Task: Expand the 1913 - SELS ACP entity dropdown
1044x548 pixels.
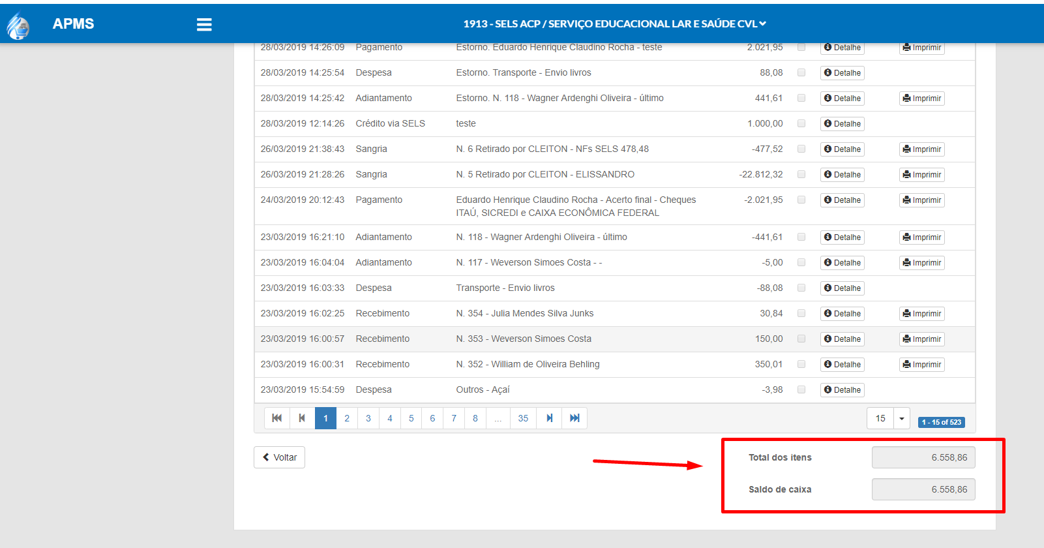Action: click(x=614, y=23)
